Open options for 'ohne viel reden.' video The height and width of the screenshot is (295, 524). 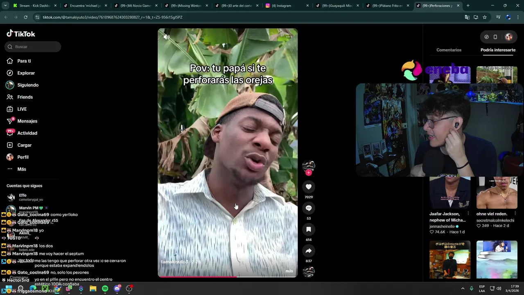pyautogui.click(x=515, y=213)
